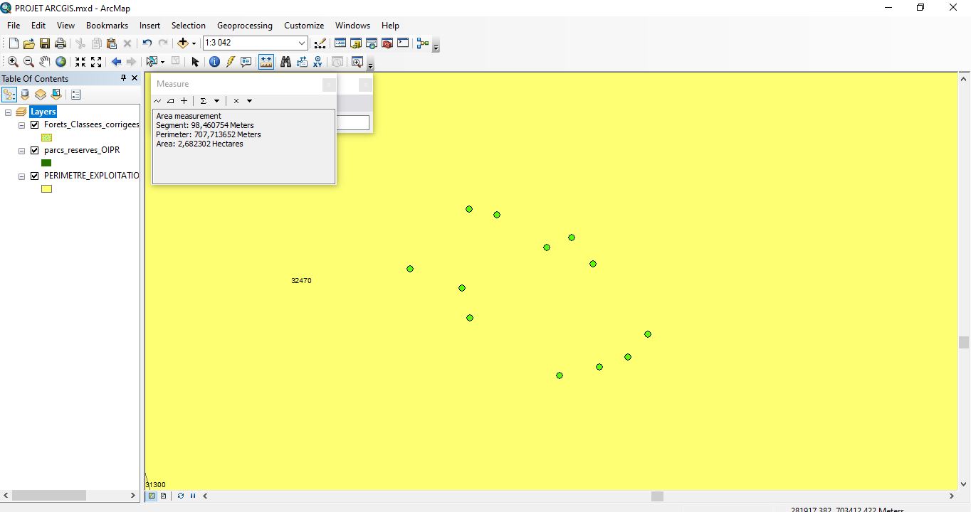Open an existing map file
Screen dimensions: 971x512
tap(29, 43)
